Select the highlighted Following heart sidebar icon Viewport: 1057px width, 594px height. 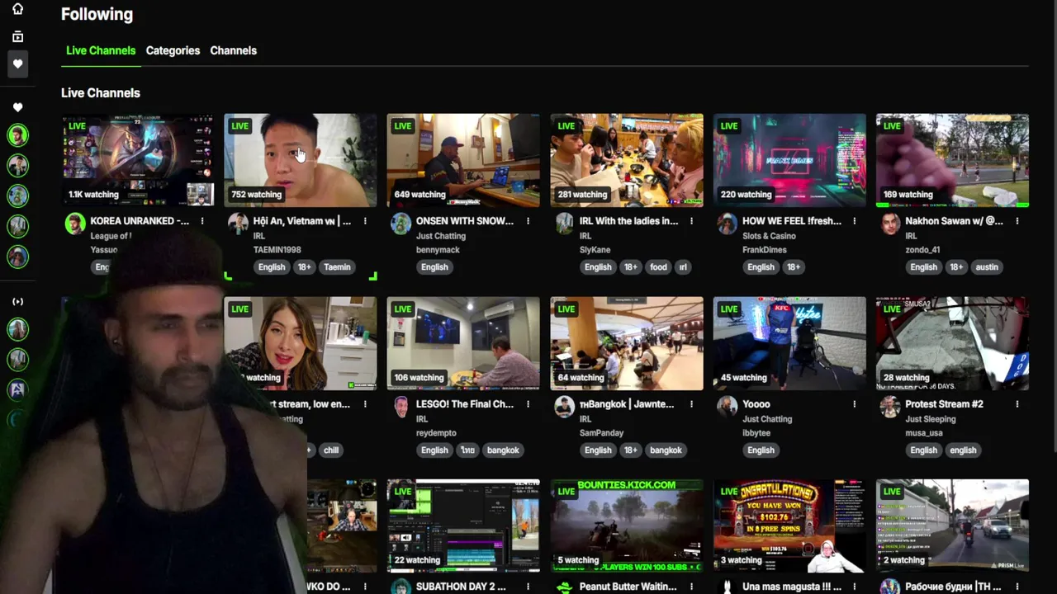tap(17, 64)
